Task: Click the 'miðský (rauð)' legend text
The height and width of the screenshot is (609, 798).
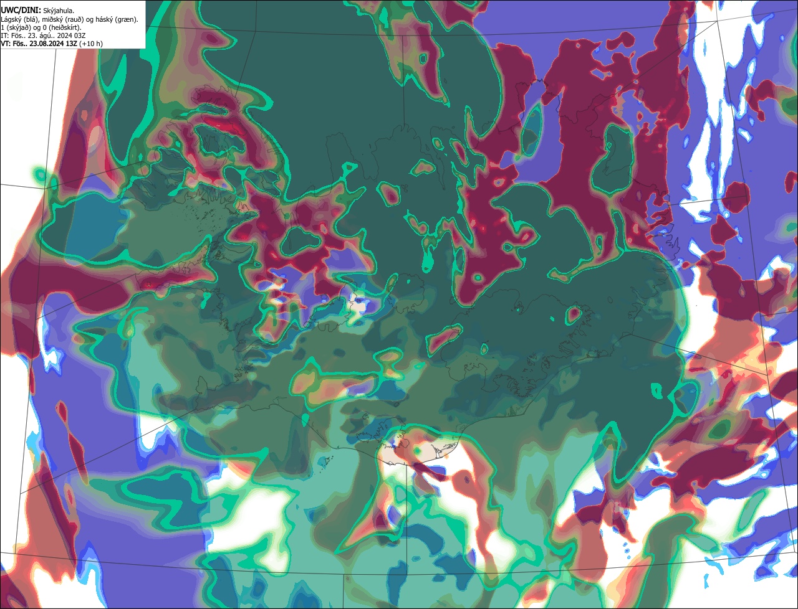Action: click(63, 20)
